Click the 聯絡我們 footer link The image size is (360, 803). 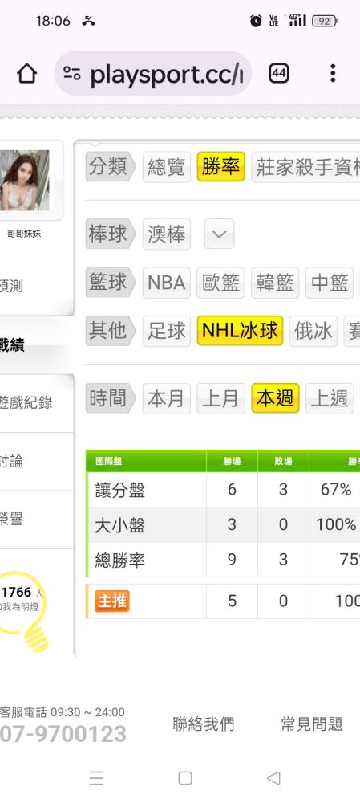(203, 724)
